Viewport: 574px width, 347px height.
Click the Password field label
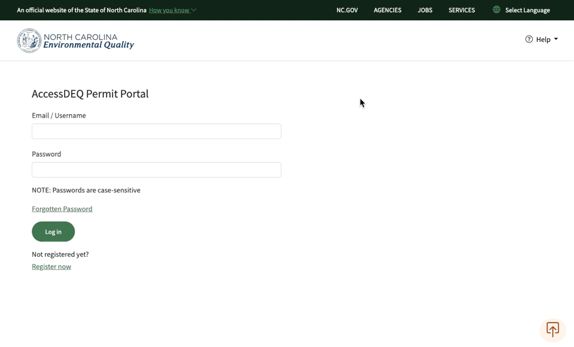coord(47,154)
